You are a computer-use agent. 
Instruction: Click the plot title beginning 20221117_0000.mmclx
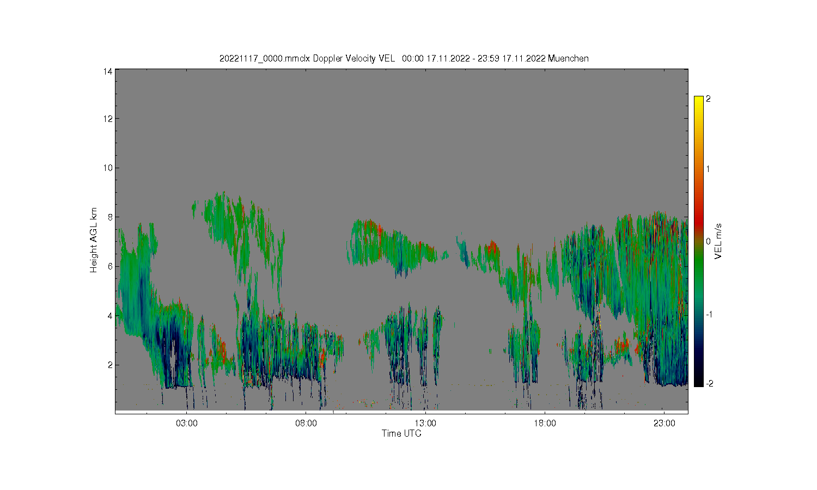[x=404, y=58]
